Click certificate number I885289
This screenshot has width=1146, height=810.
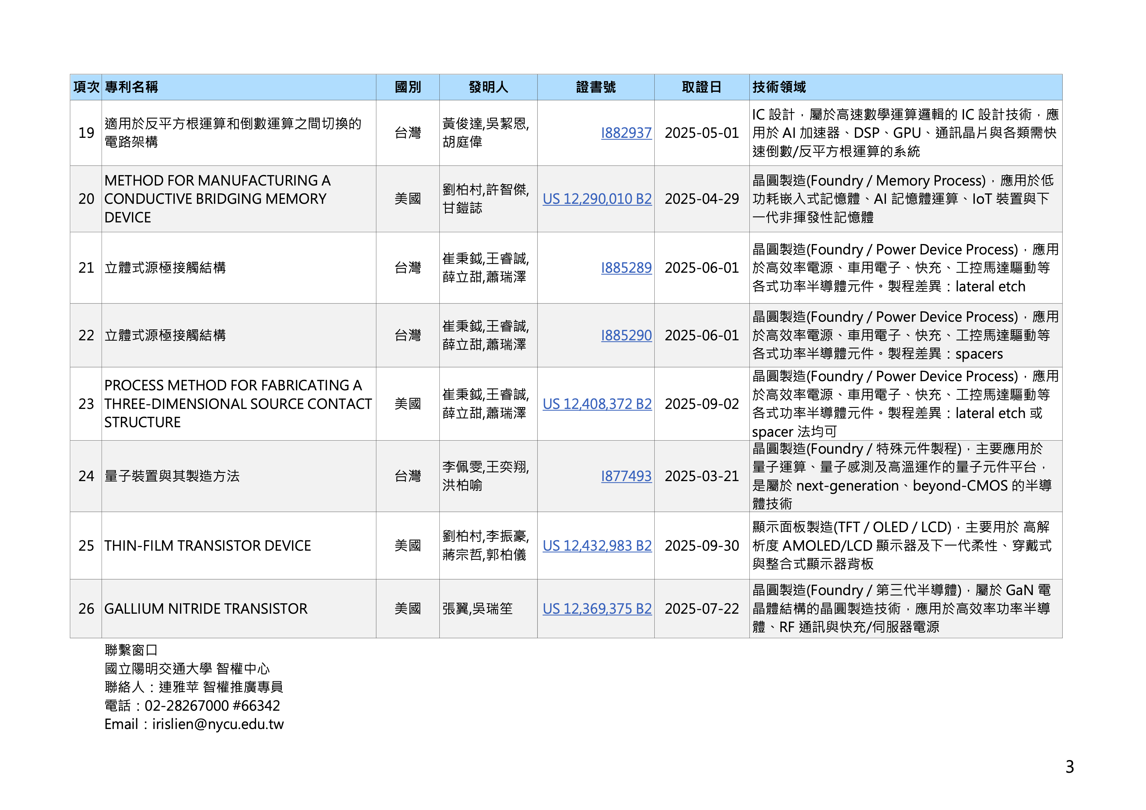click(626, 268)
